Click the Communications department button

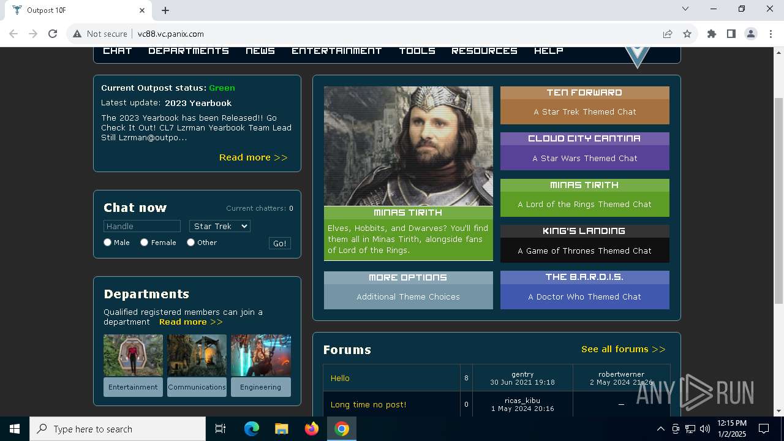coord(197,387)
